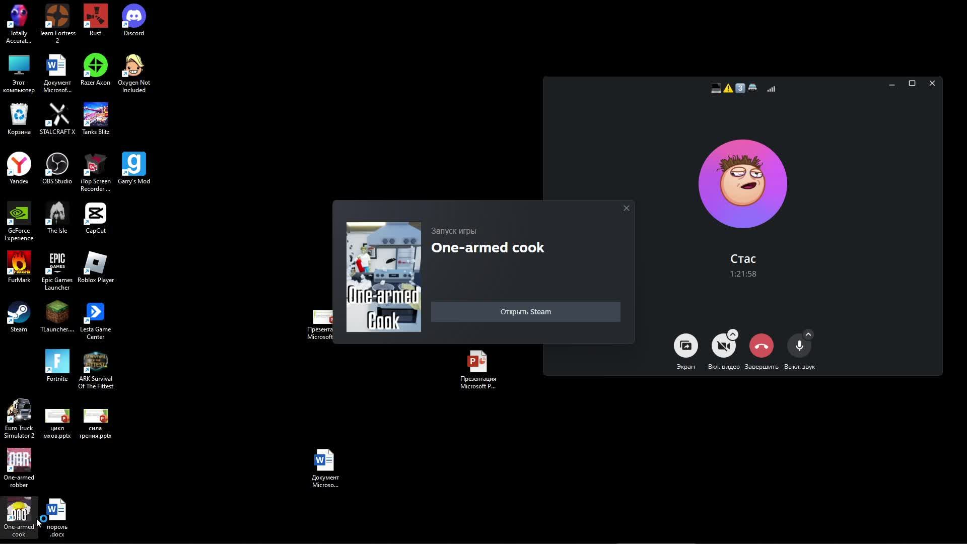The width and height of the screenshot is (967, 544).
Task: End the call with red hang-up button
Action: (x=761, y=346)
